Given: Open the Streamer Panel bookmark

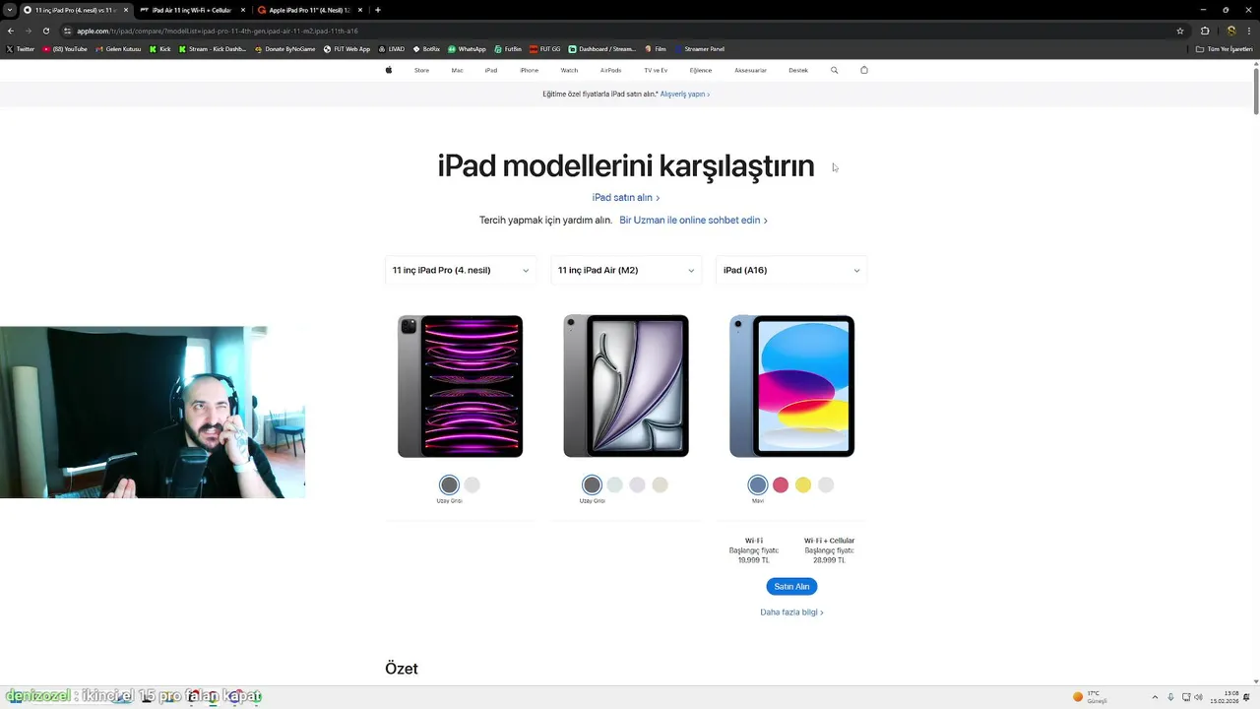Looking at the screenshot, I should click(699, 48).
